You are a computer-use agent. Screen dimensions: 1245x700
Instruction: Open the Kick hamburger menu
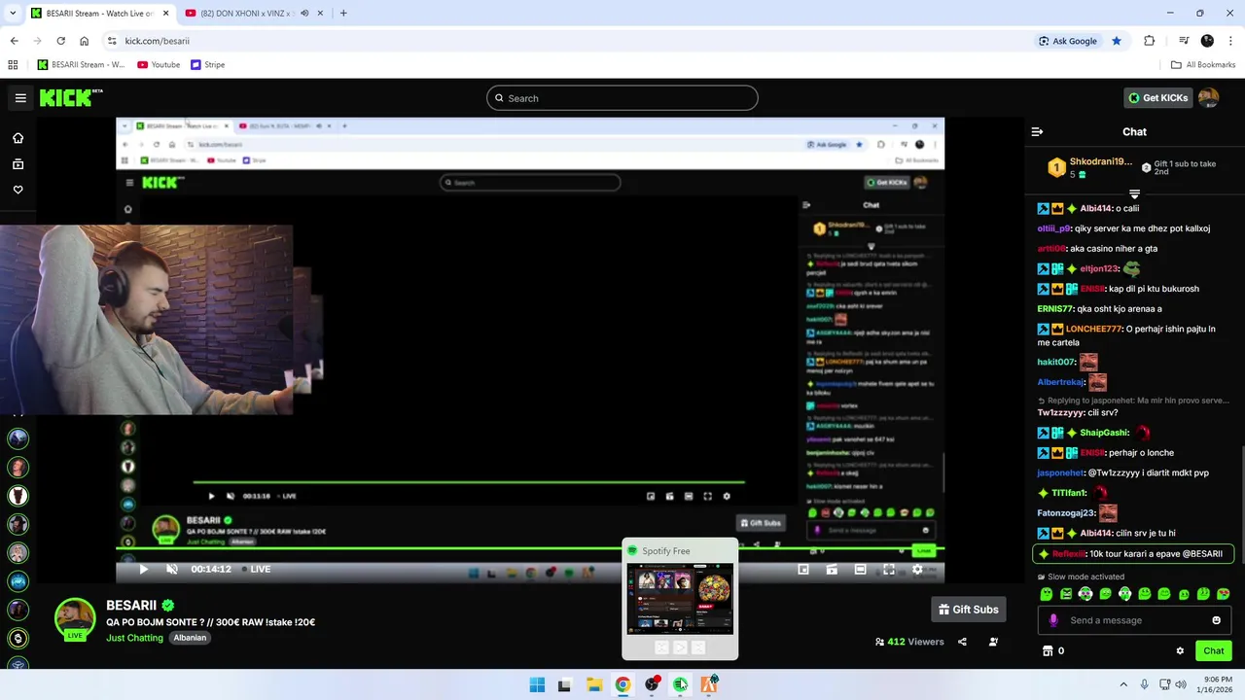tap(20, 98)
